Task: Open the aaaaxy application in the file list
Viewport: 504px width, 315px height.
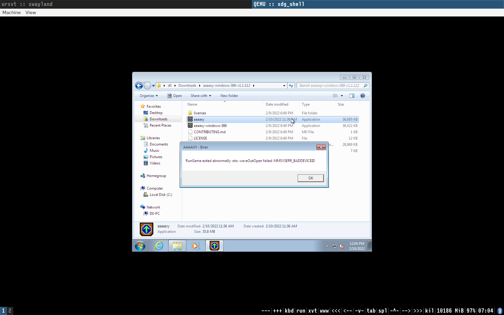Action: (x=199, y=119)
